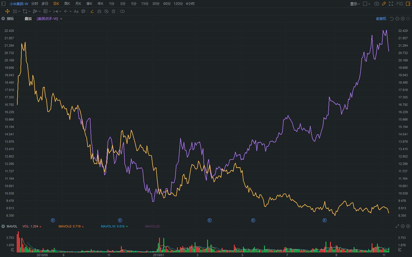Enter fullscreen chart mode
This screenshot has height=257, width=412.
point(391,4)
